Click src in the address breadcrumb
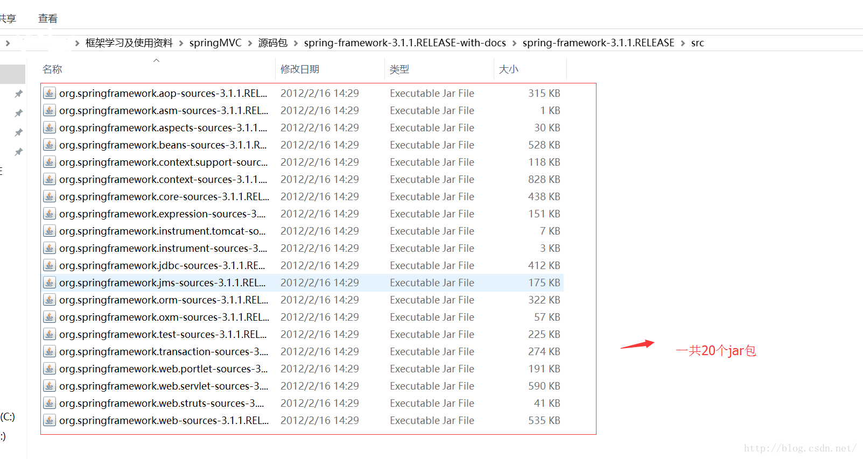The height and width of the screenshot is (459, 863). (697, 43)
